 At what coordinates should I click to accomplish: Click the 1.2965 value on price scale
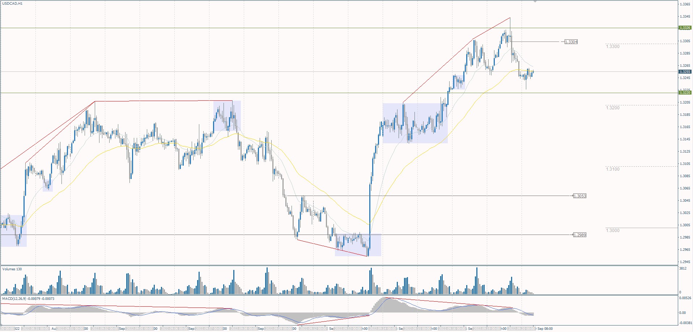point(685,250)
